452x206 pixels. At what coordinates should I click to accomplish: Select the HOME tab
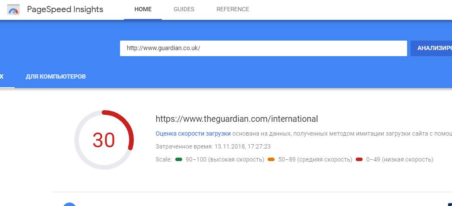(x=143, y=9)
